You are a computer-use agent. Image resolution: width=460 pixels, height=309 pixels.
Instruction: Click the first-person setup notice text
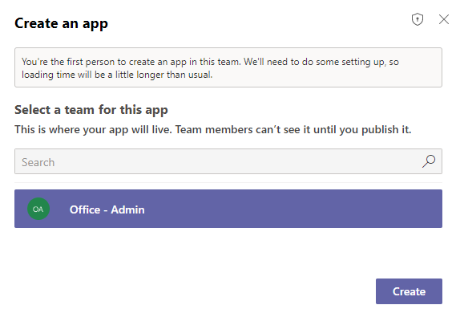click(x=210, y=68)
